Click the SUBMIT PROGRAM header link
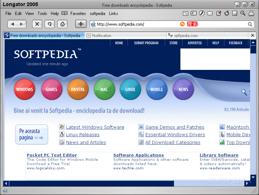This screenshot has width=259, height=195. [146, 43]
